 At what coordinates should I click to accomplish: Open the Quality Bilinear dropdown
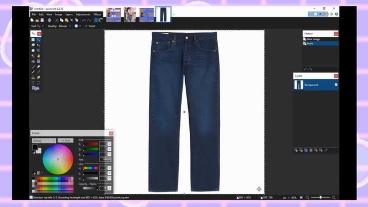[x=65, y=26]
